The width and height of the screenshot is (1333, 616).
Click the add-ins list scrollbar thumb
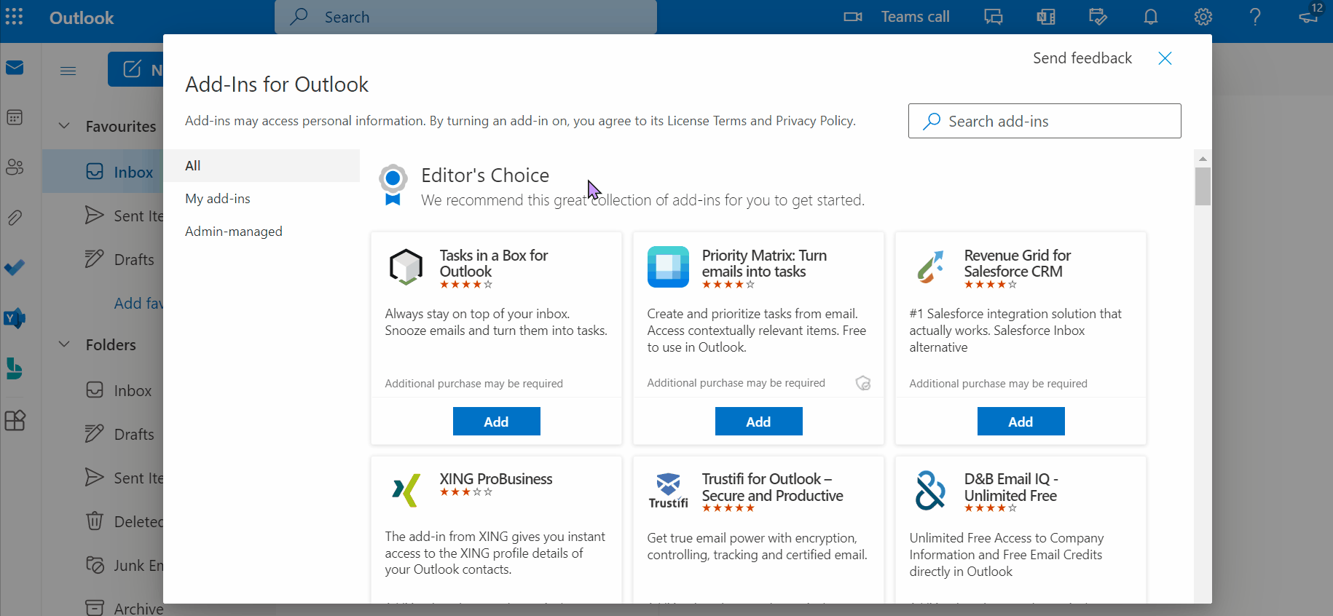[1203, 186]
